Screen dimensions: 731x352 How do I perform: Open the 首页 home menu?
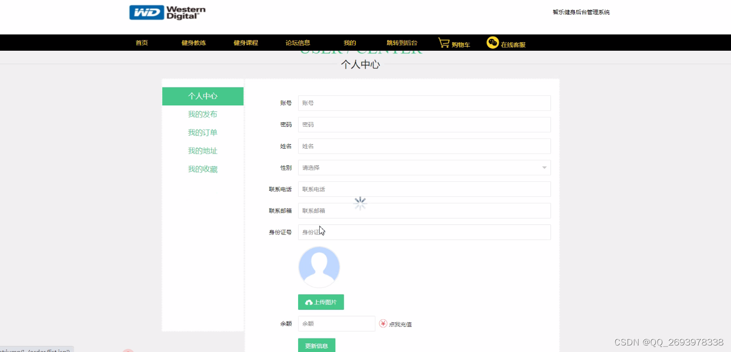pos(142,43)
